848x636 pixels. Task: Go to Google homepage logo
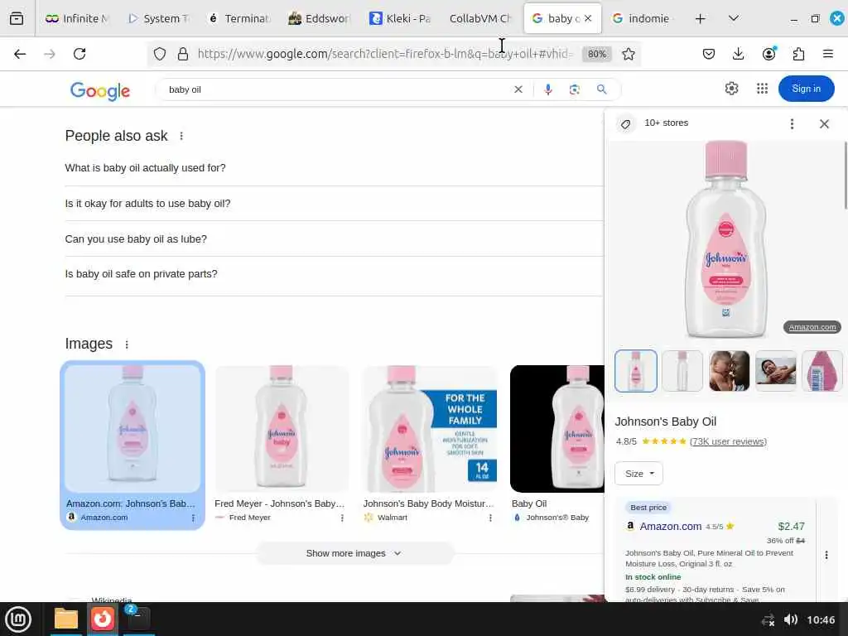(x=100, y=91)
